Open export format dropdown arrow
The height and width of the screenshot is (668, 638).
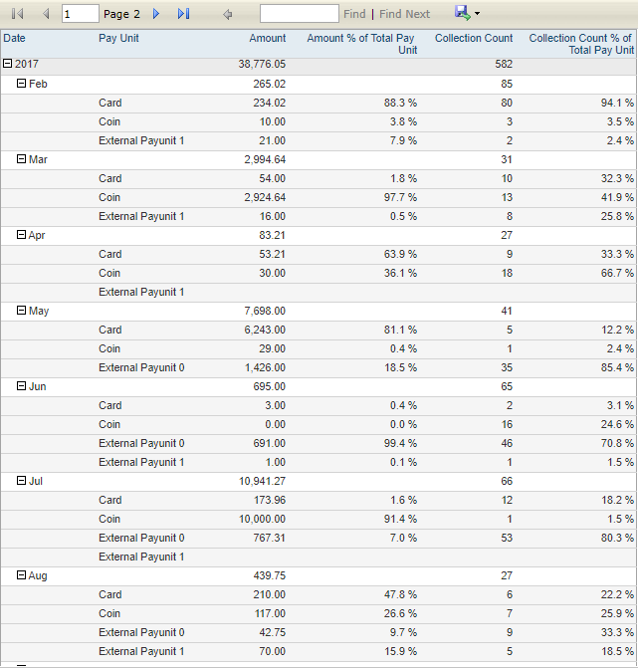pos(477,14)
